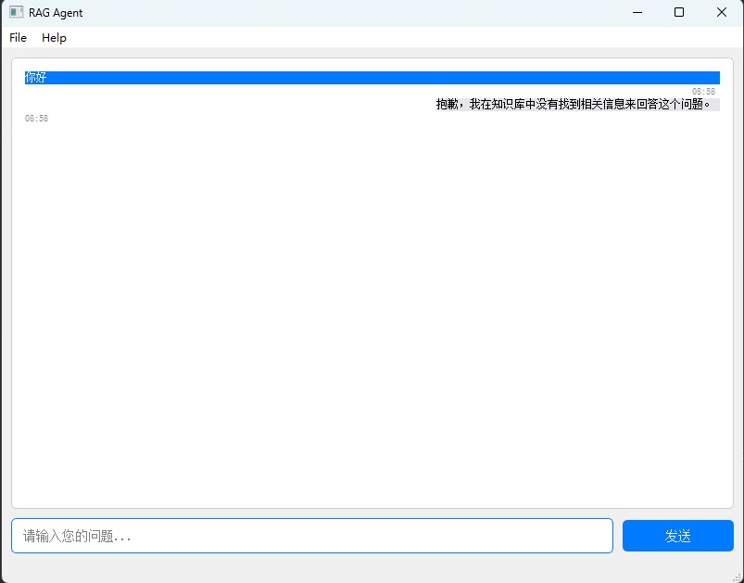This screenshot has width=744, height=583.
Task: Click the 08:58 timestamp below the reply
Action: [36, 119]
